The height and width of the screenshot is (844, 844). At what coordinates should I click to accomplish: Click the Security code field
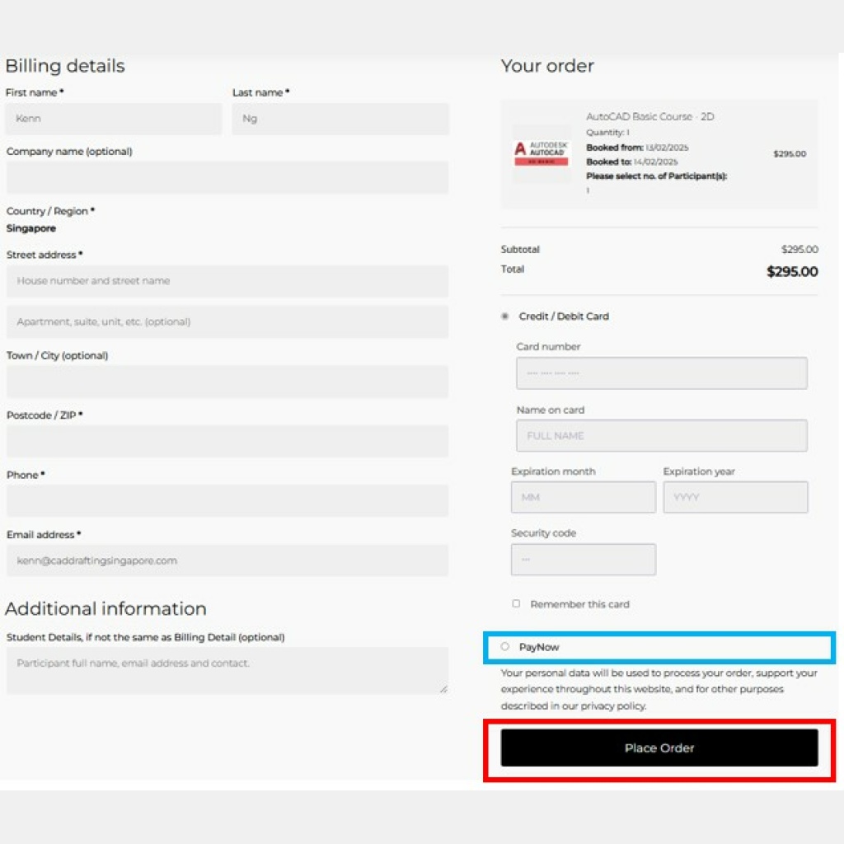(584, 559)
